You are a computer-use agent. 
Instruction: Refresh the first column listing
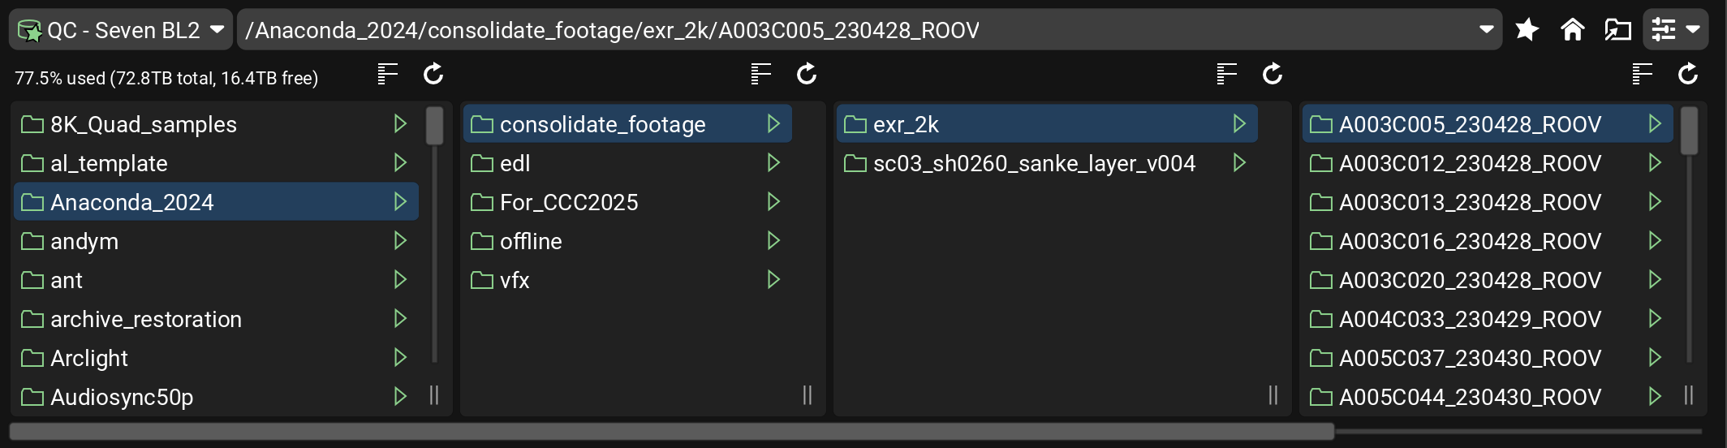click(433, 75)
